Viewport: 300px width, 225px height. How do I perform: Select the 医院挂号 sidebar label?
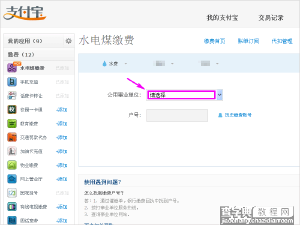click(x=29, y=193)
